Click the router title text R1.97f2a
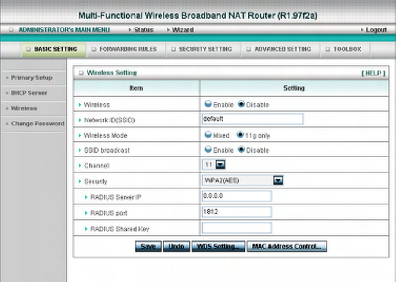This screenshot has width=396, height=282. [297, 16]
